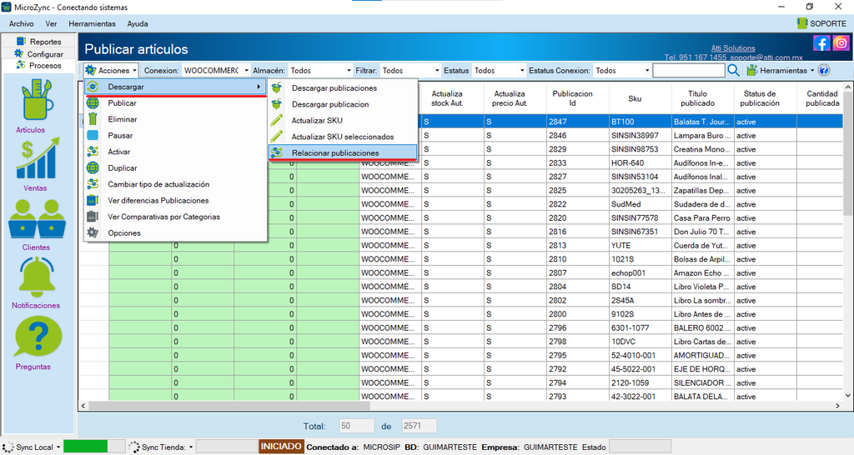Open the Sync Local dropdown arrow
The width and height of the screenshot is (854, 455).
click(x=58, y=447)
